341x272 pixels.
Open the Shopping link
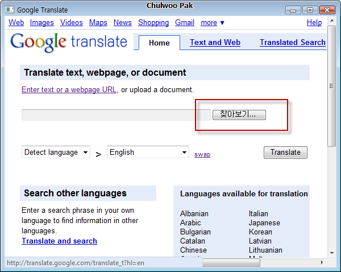pos(153,22)
